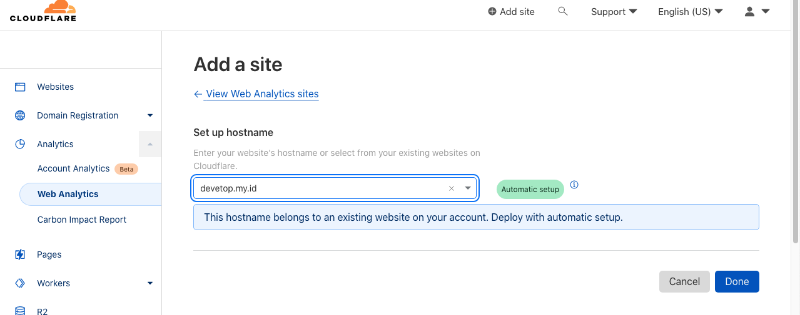Clear the hostname field with the X

point(452,188)
